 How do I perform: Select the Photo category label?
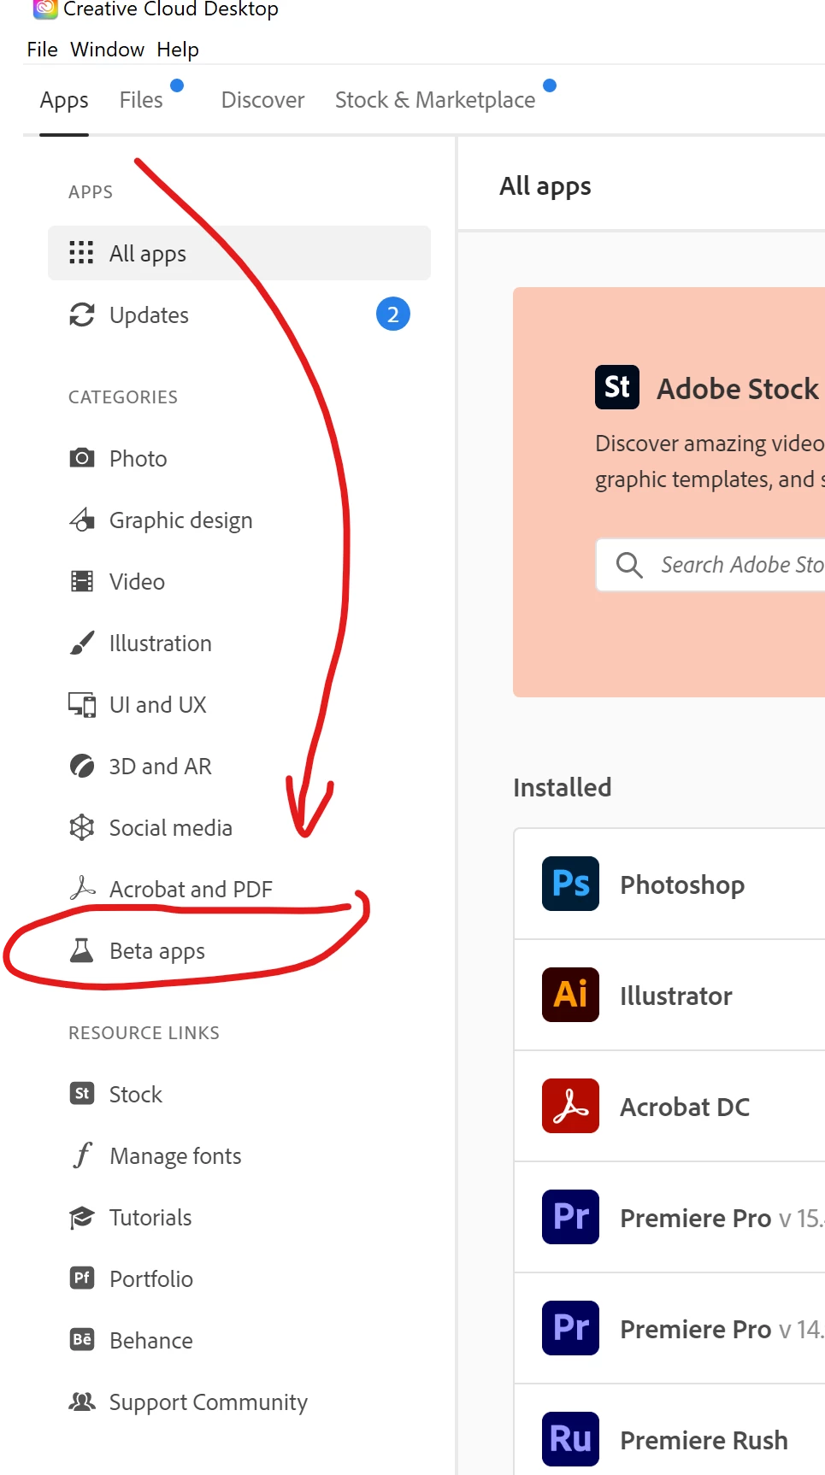tap(138, 459)
